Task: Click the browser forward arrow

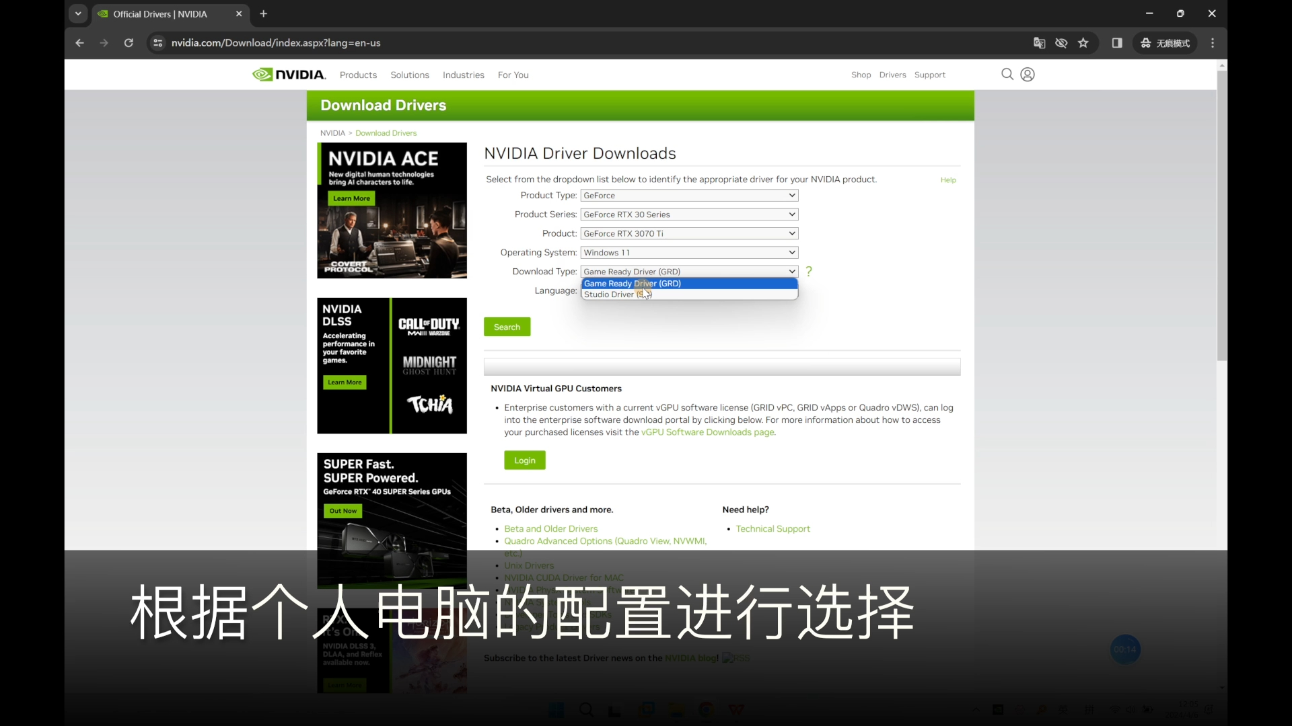Action: point(104,43)
